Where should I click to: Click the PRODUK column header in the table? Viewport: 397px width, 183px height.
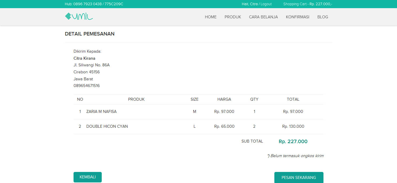(136, 99)
